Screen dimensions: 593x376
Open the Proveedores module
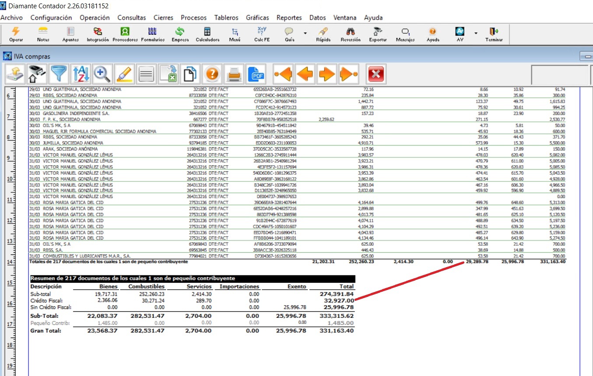coord(125,34)
